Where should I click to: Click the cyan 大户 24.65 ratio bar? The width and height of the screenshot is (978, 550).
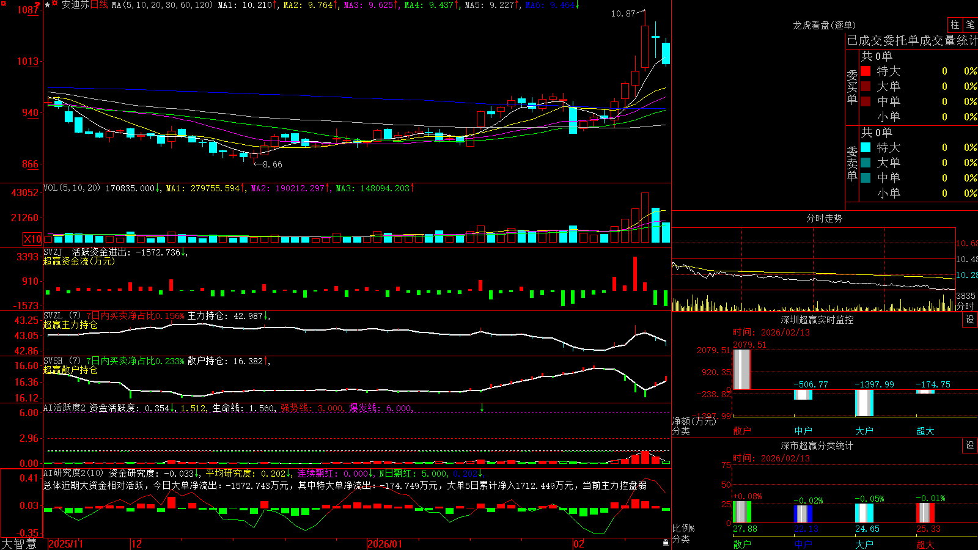pyautogui.click(x=864, y=513)
